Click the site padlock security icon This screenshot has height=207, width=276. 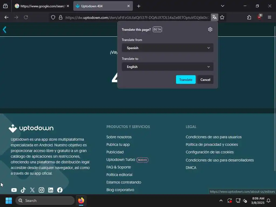tap(61, 18)
